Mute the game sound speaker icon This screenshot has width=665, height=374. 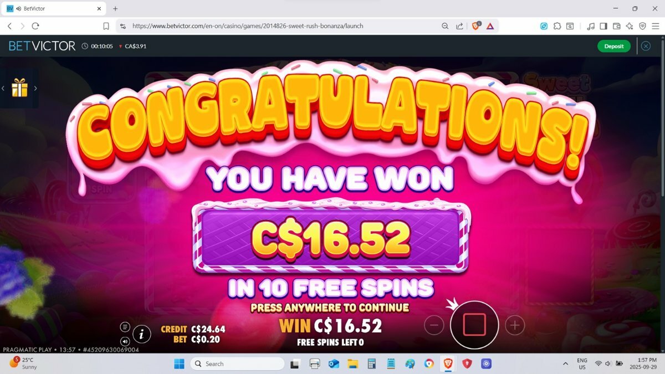pyautogui.click(x=125, y=341)
